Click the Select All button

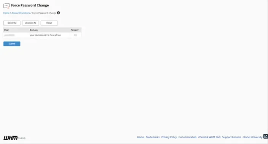point(12,23)
